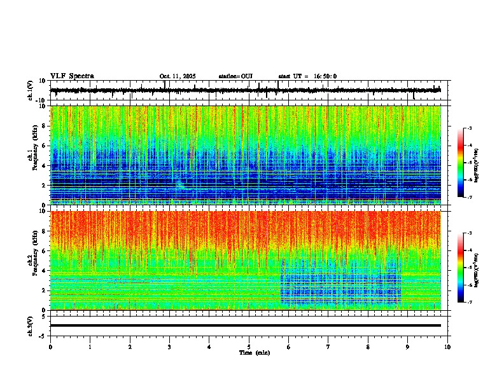Click the time axis tick label "1"
504x389 pixels.
pyautogui.click(x=90, y=347)
